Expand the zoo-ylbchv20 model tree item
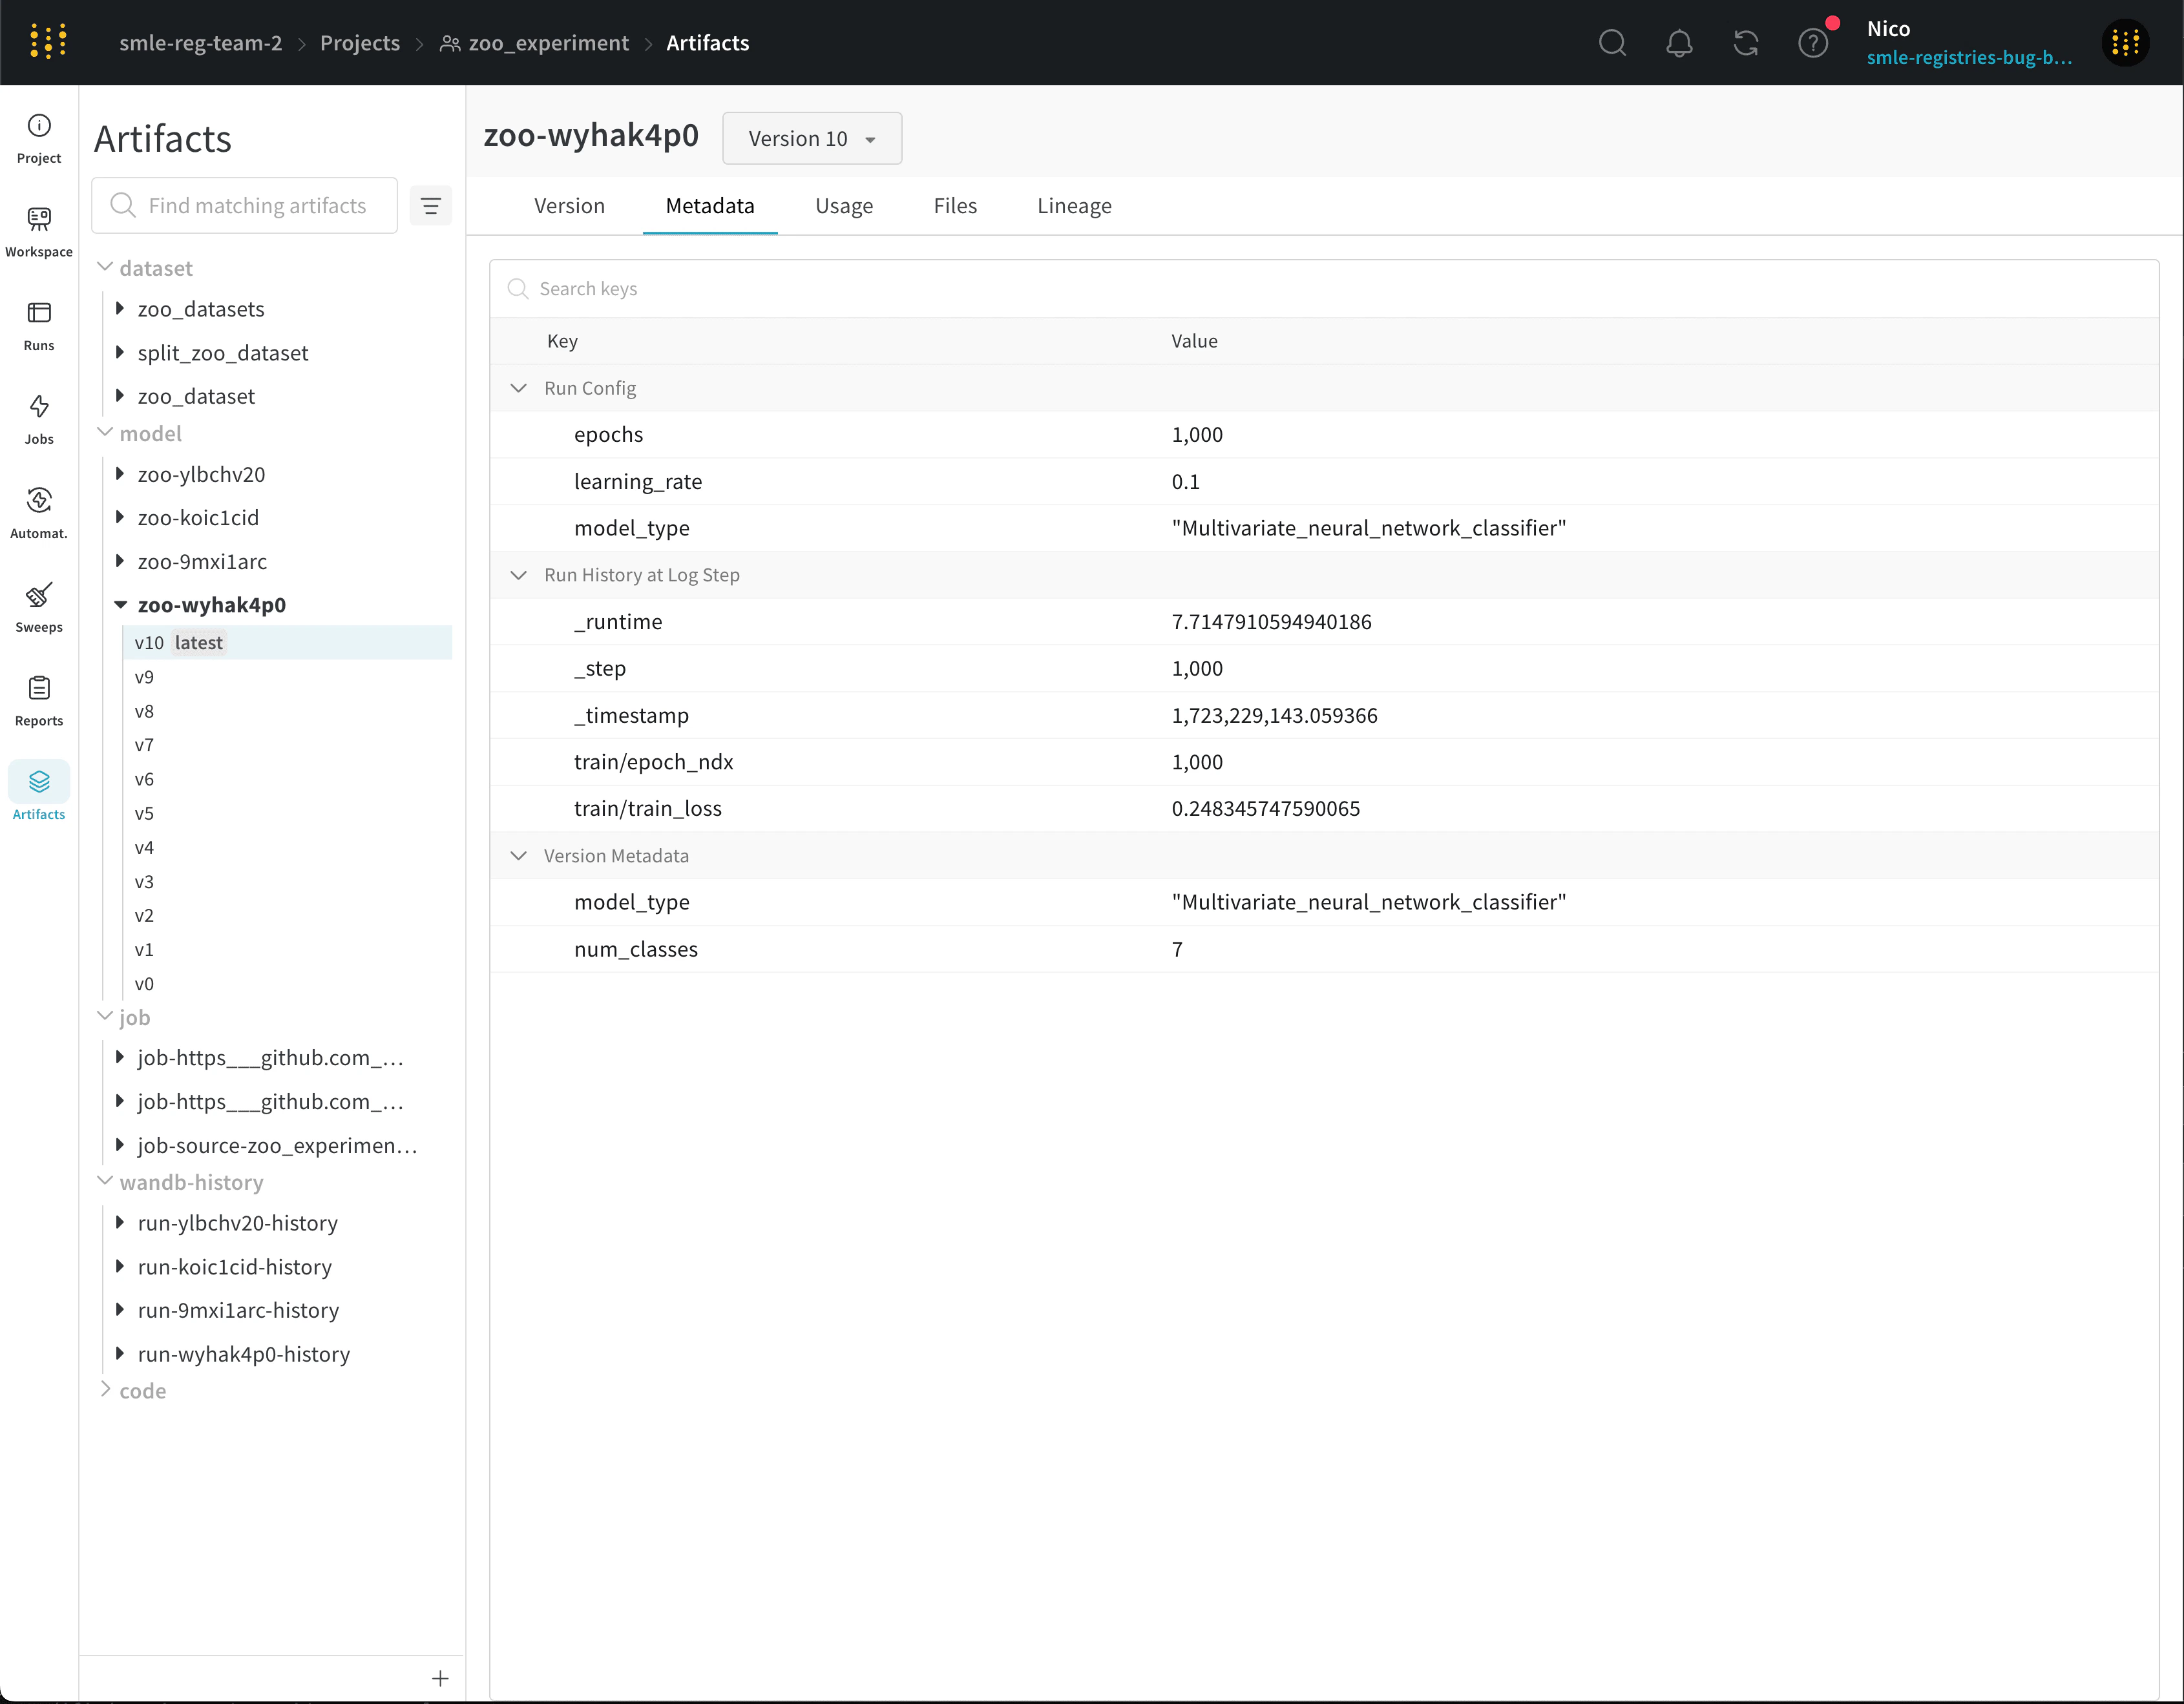The height and width of the screenshot is (1704, 2184). coord(120,473)
